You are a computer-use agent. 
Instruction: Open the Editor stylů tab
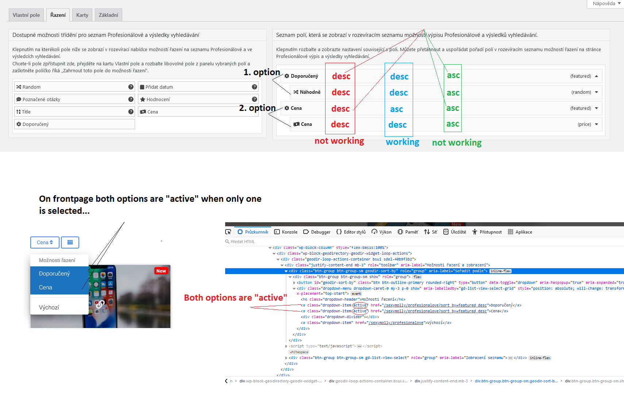[x=351, y=232]
